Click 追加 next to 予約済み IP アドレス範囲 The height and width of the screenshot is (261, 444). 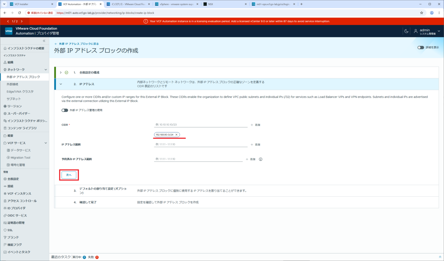coord(250,159)
